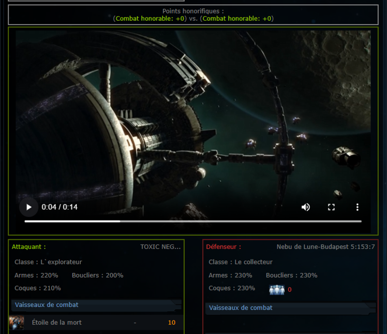The image size is (387, 334).
Task: Enter fullscreen video mode
Action: [x=331, y=207]
